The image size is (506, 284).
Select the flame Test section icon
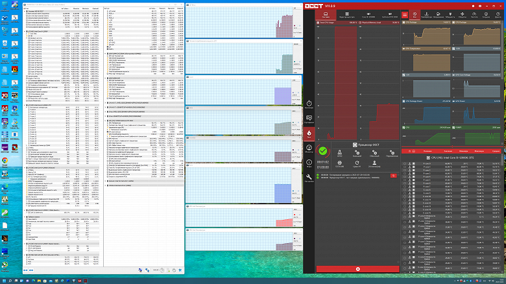(x=309, y=134)
